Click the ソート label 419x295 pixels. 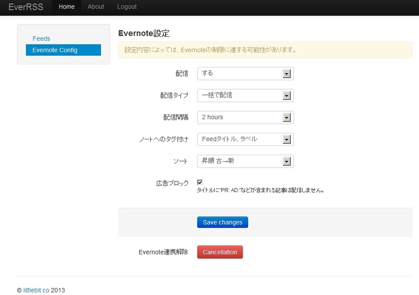181,161
